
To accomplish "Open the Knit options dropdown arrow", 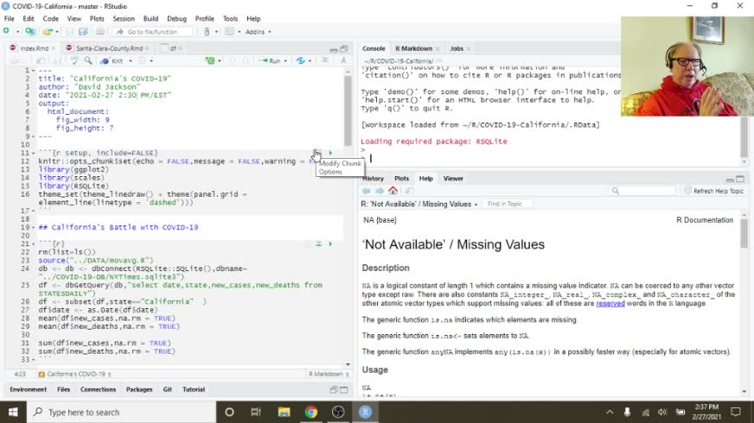I will pos(131,61).
